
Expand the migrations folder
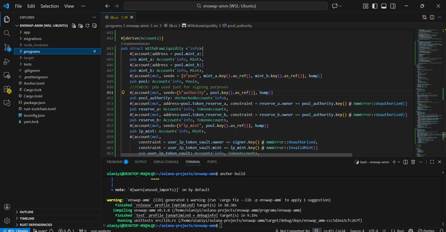[x=32, y=39]
